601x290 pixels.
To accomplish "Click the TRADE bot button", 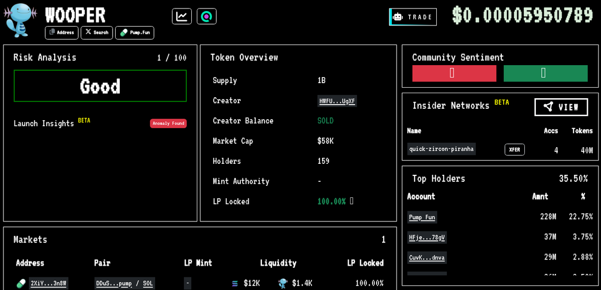I will [413, 17].
